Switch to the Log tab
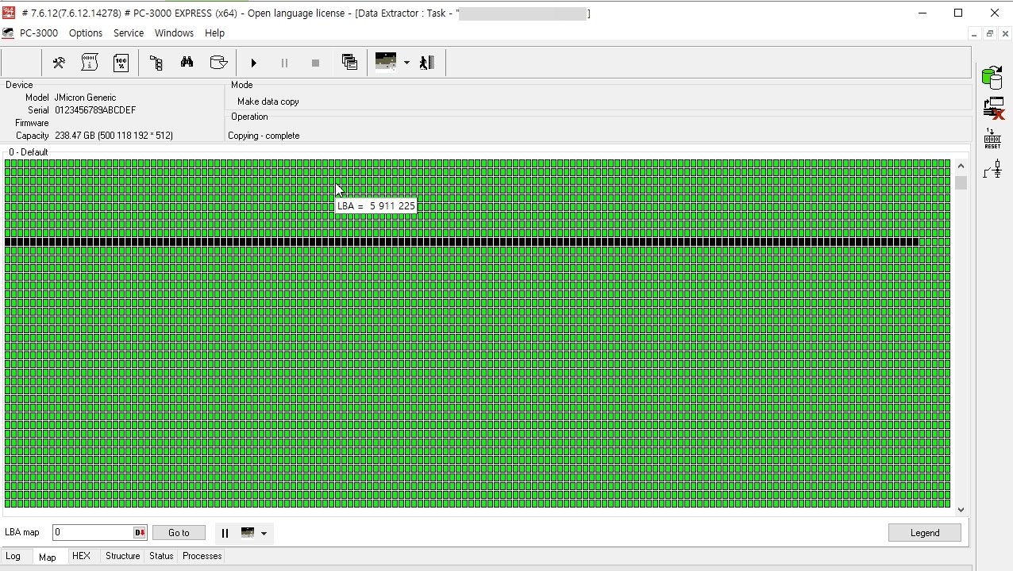 point(13,556)
